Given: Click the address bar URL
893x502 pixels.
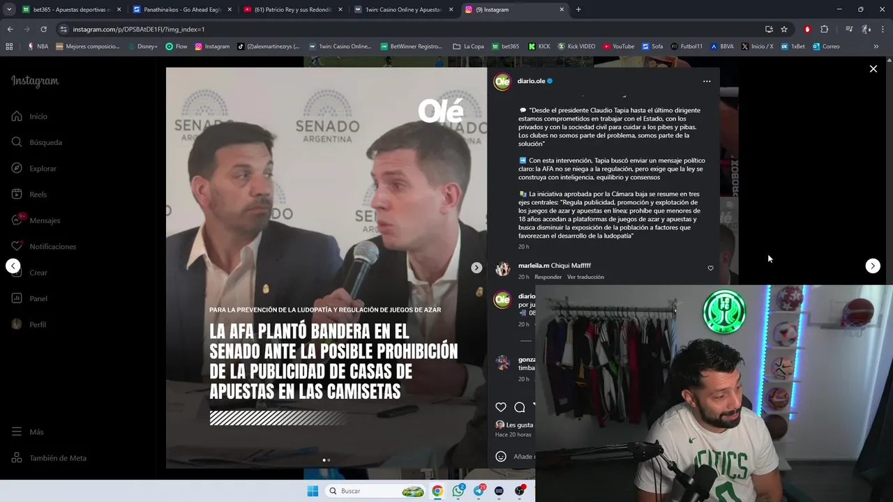Looking at the screenshot, I should point(139,29).
